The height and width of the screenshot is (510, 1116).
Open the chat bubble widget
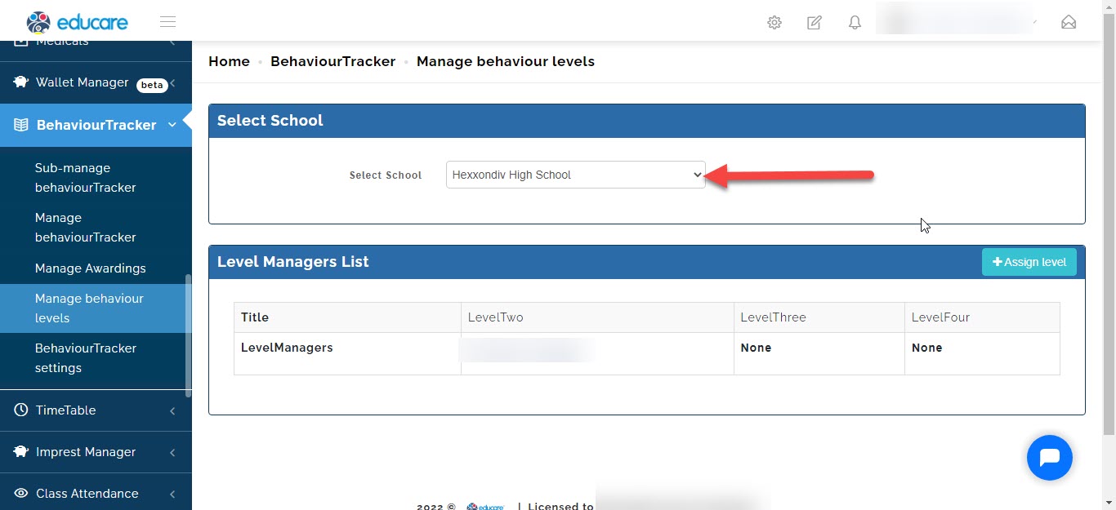(1050, 458)
